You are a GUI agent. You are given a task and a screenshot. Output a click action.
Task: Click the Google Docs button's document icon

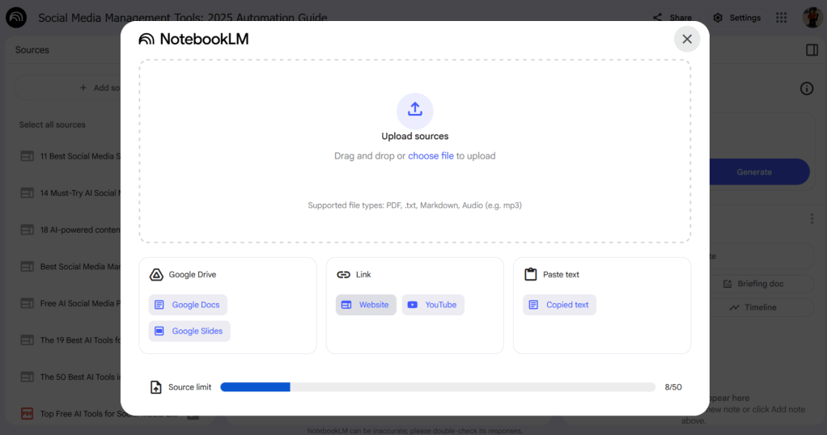pos(159,305)
